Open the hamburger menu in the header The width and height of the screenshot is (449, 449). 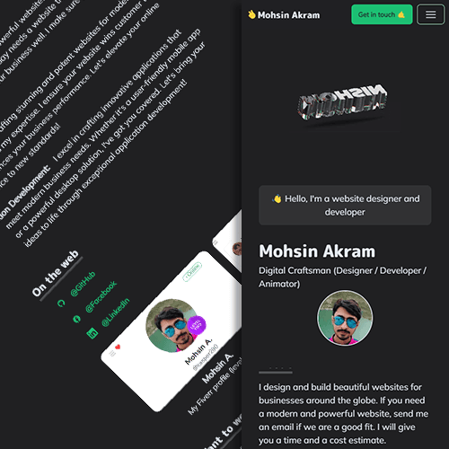tap(430, 14)
